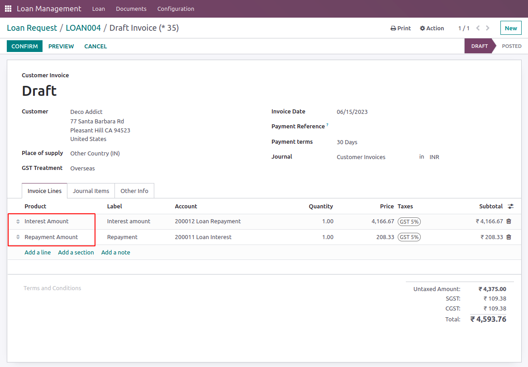
Task: Select the Deco Addict customer field
Action: pyautogui.click(x=86, y=112)
